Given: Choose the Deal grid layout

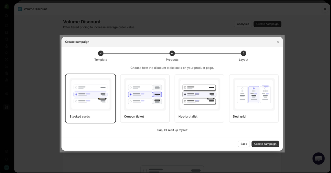Looking at the screenshot, I should point(254,98).
